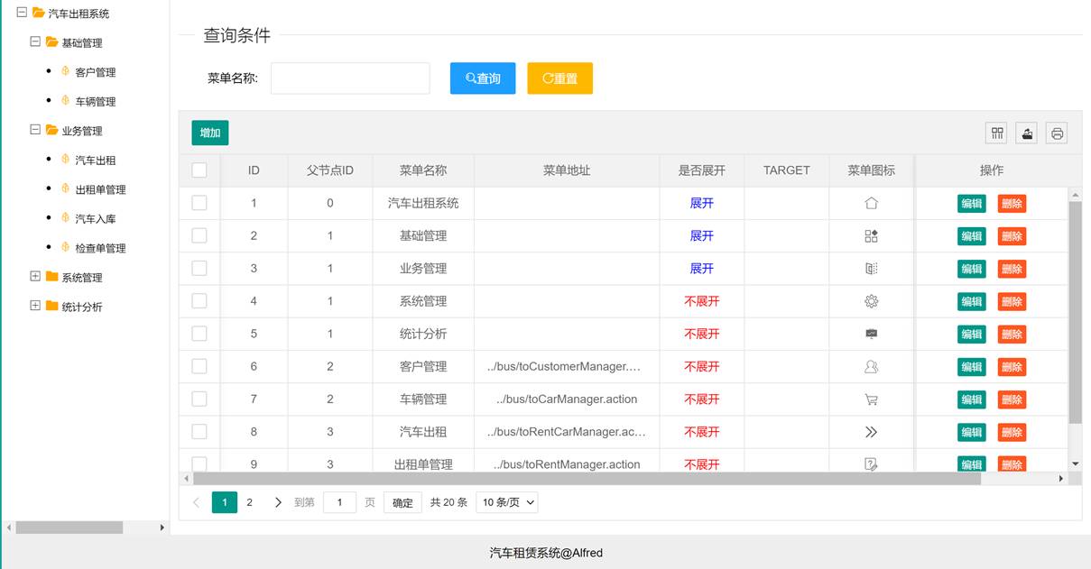Open 客户管理 from the sidebar tree

coord(96,72)
